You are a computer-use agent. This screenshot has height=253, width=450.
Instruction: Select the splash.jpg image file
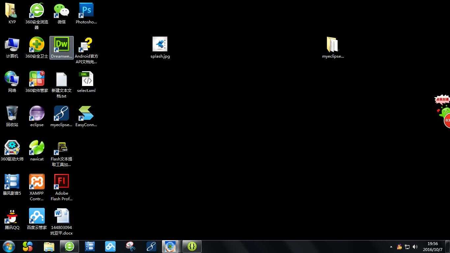coord(160,47)
